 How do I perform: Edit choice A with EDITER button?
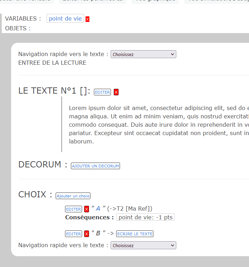[73, 209]
